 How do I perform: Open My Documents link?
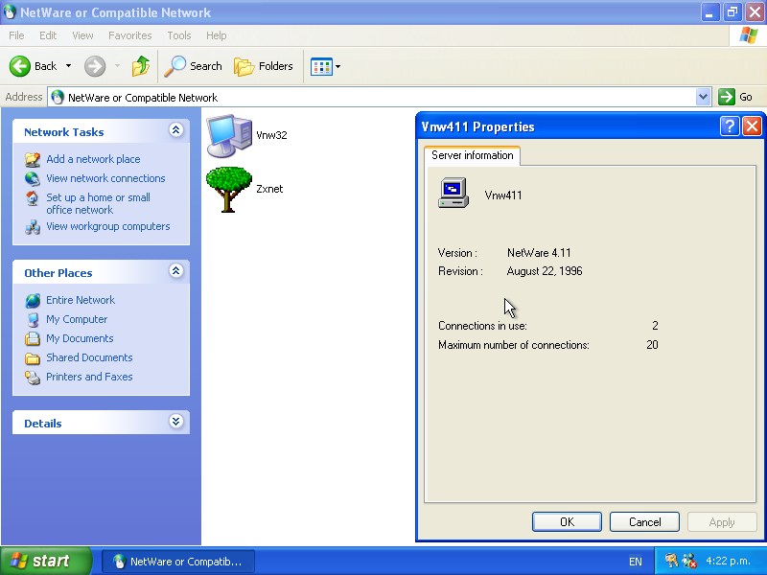coord(80,338)
